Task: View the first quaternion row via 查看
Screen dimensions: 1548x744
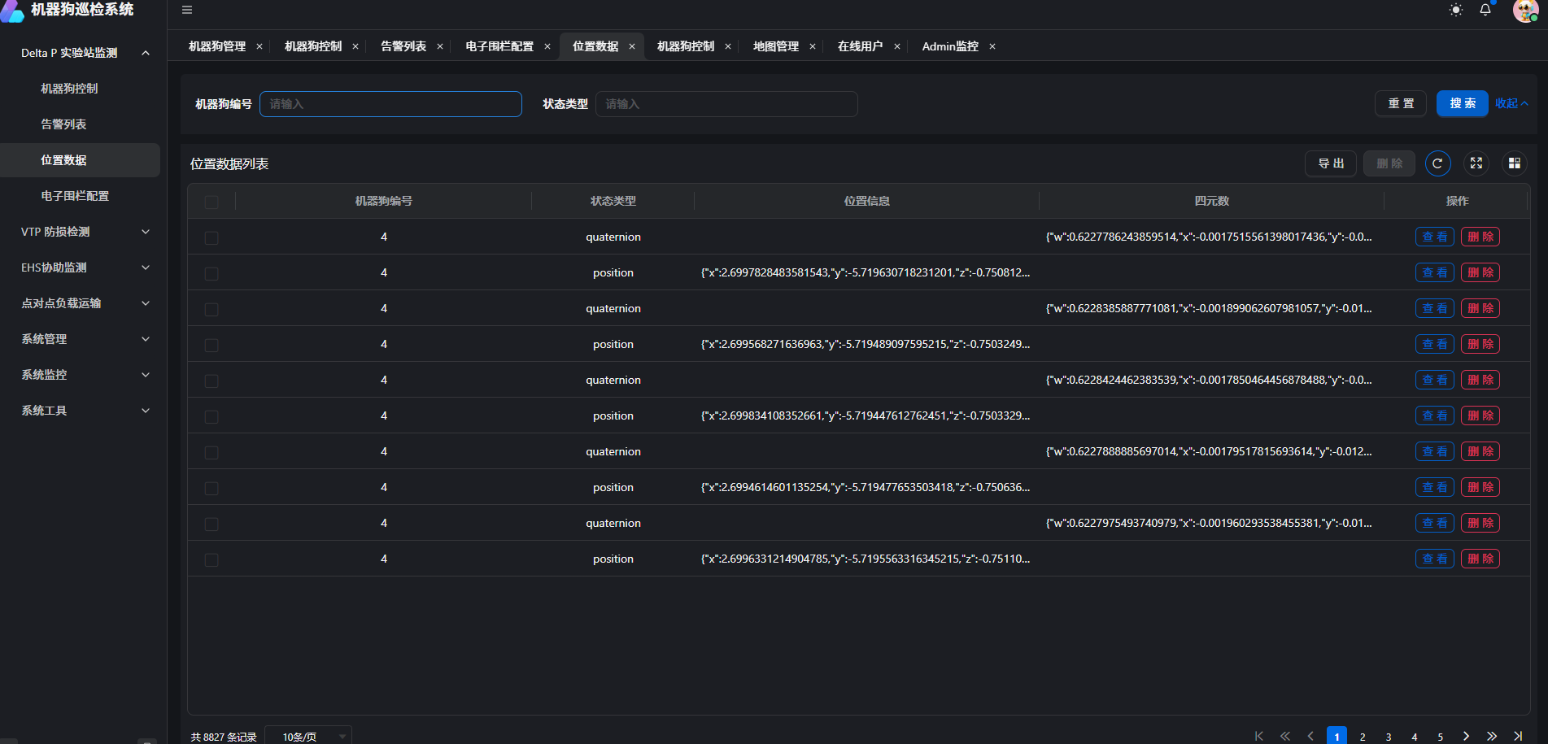Action: pyautogui.click(x=1435, y=237)
